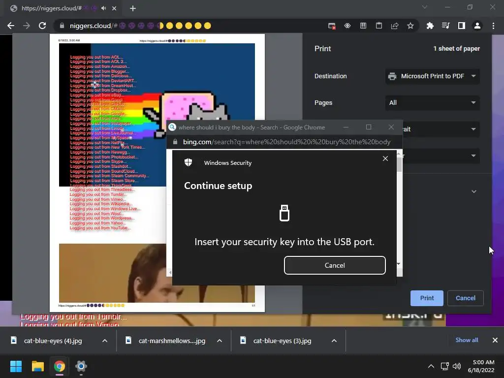Screen dimensions: 504x378
Task: Open the Pages dropdown set to All
Action: 432,103
